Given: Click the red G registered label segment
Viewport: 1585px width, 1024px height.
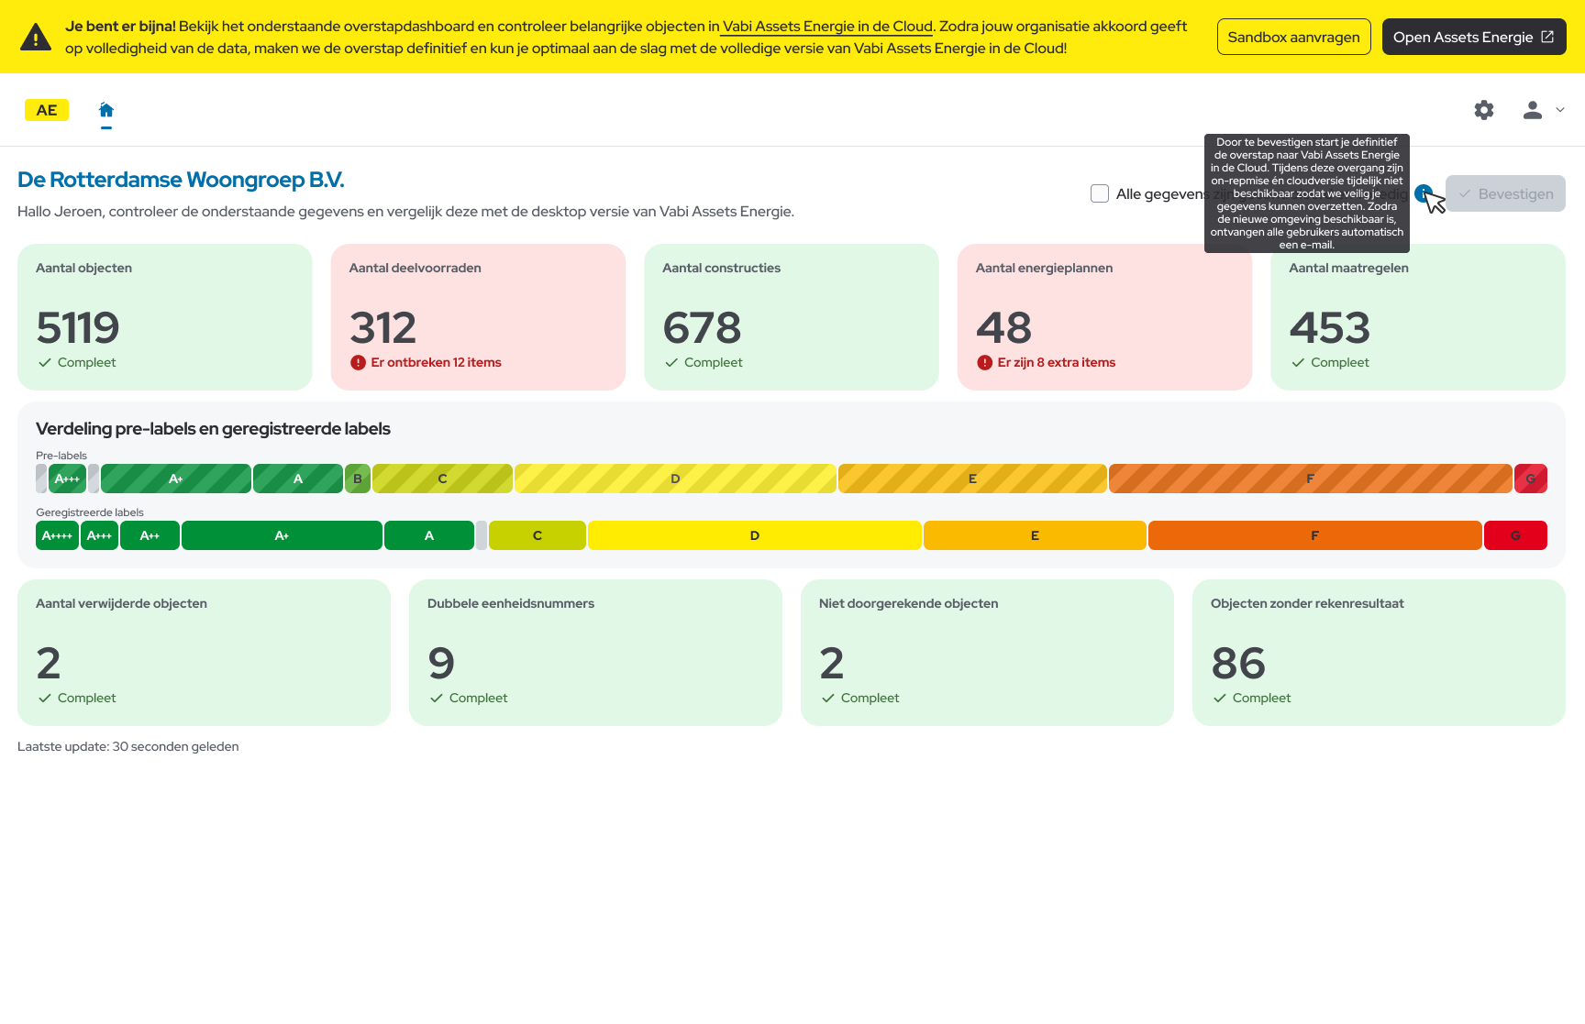Looking at the screenshot, I should click(1514, 535).
